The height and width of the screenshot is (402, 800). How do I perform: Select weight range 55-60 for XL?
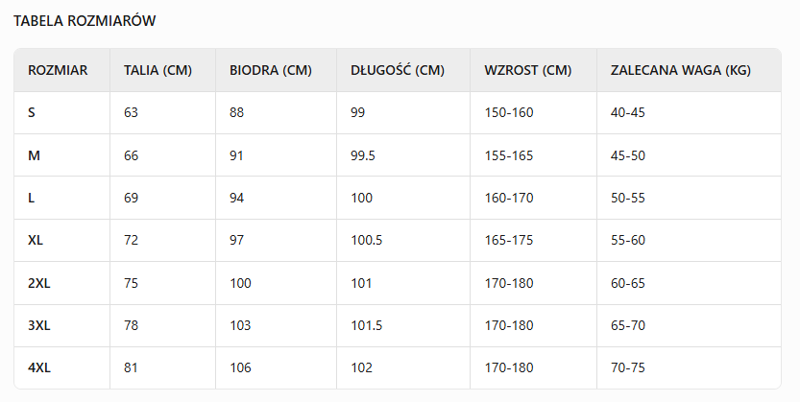click(x=628, y=240)
